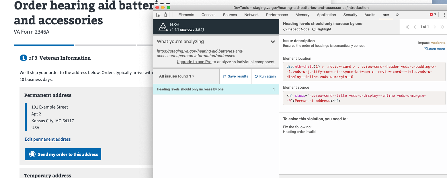447x178 pixels.
Task: Open the Learn more link
Action: point(434,49)
